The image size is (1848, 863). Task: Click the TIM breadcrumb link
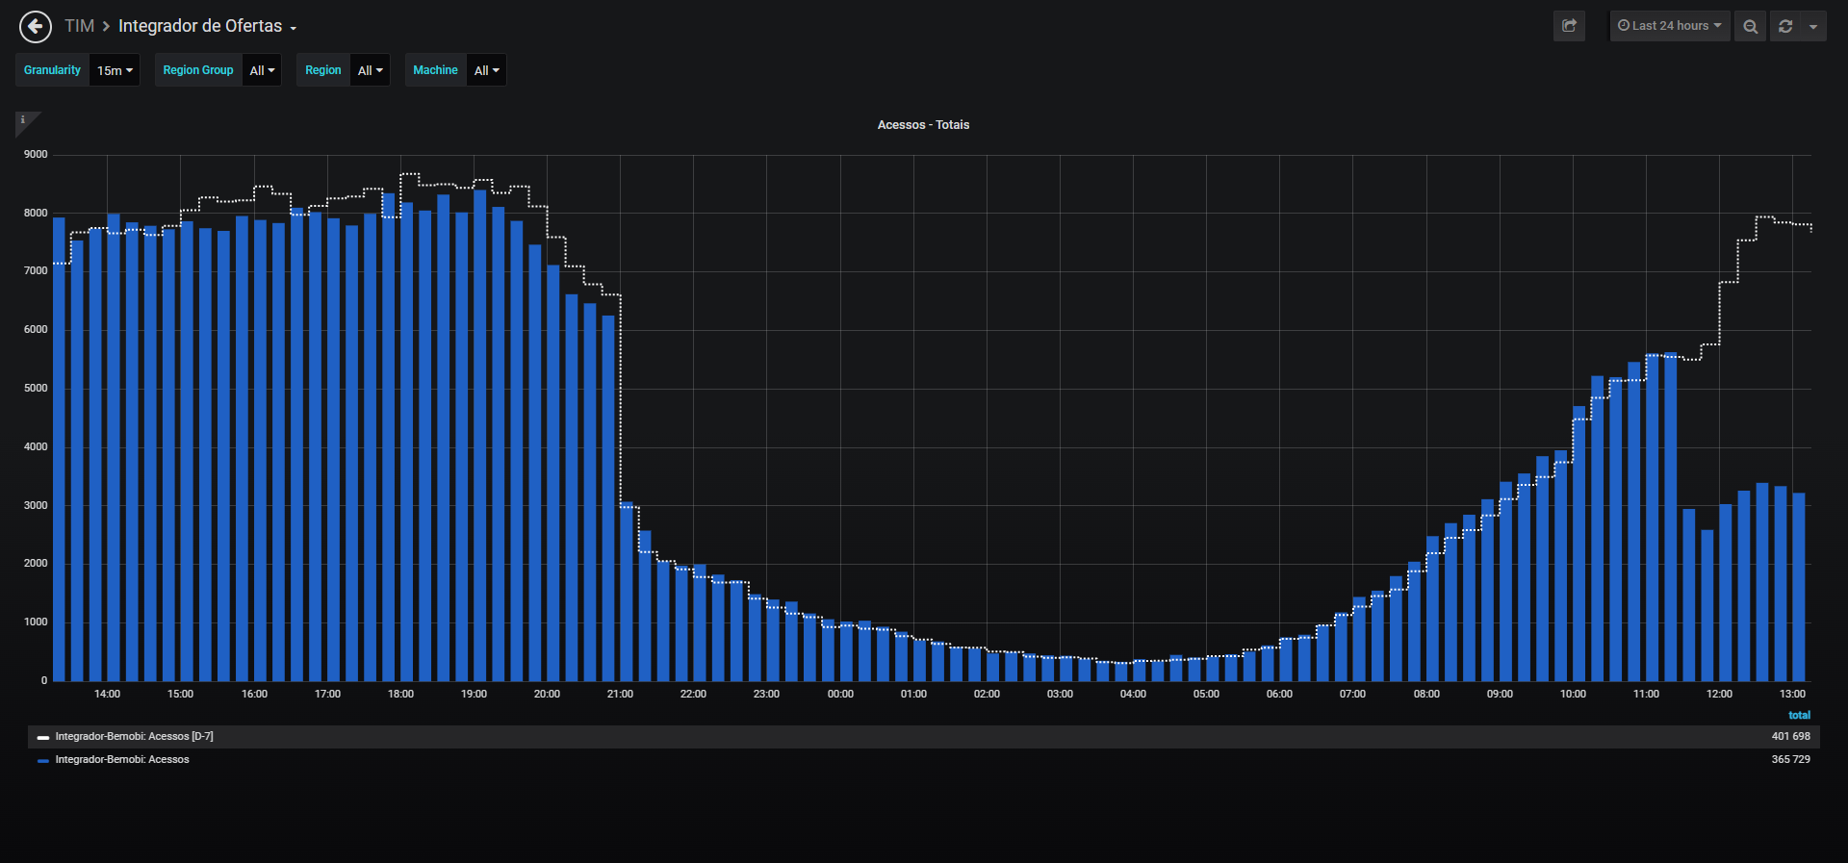(x=79, y=26)
